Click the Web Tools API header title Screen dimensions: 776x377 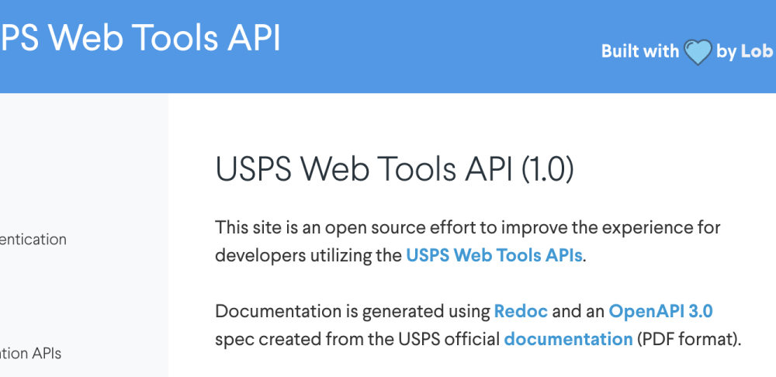(x=140, y=37)
